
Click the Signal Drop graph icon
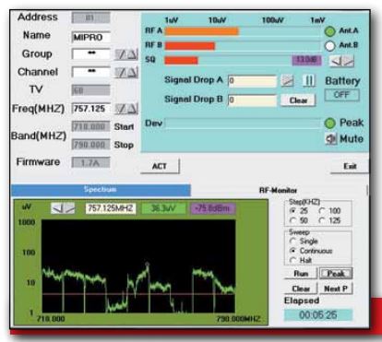[287, 81]
